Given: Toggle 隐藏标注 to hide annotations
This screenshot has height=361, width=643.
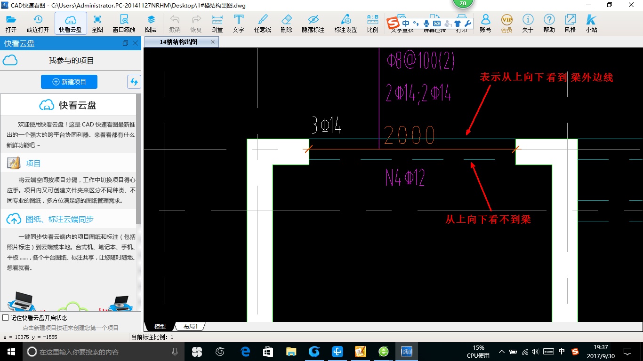Looking at the screenshot, I should coord(313,24).
